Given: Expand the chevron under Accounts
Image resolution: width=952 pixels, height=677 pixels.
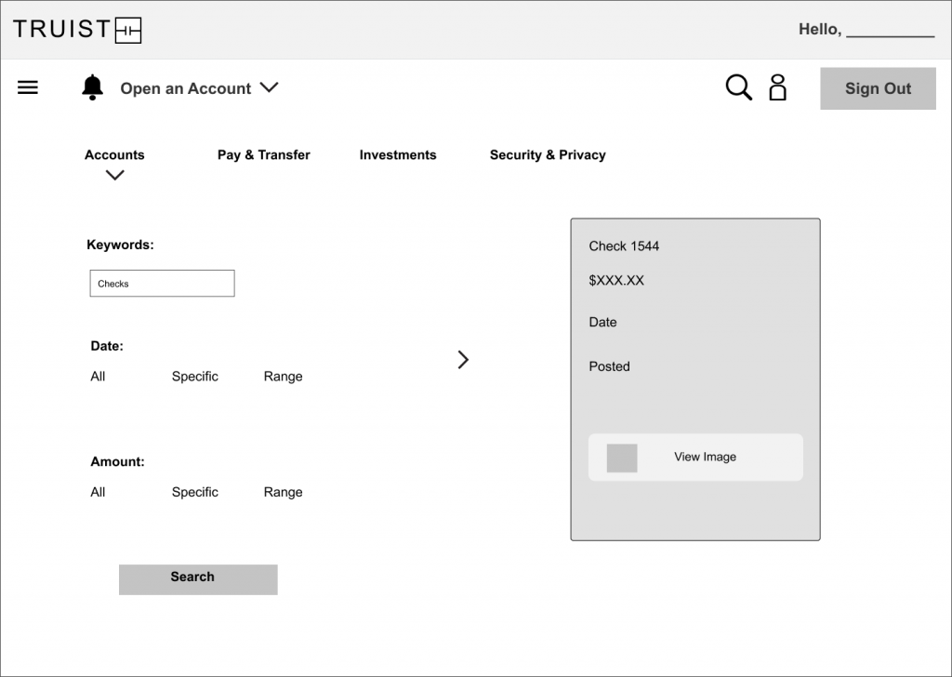Looking at the screenshot, I should (x=115, y=175).
